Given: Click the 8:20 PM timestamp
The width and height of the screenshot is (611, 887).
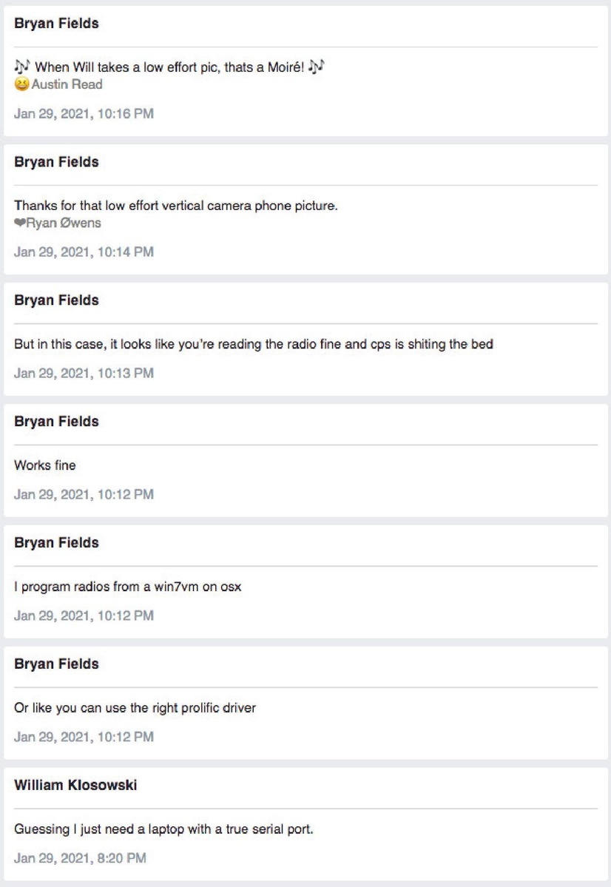Looking at the screenshot, I should click(x=81, y=858).
